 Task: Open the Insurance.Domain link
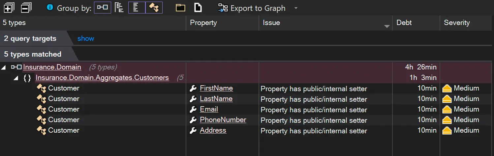click(52, 67)
